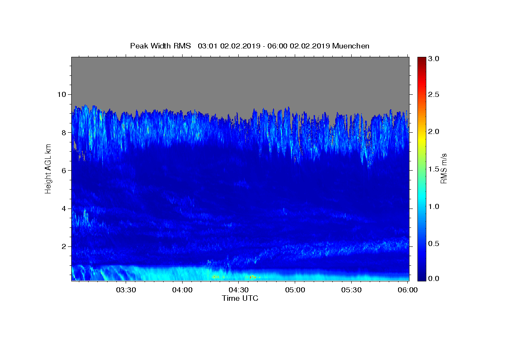Viewport: 506px width, 337px height.
Task: Select the '03:30' time axis label
Action: pos(126,290)
